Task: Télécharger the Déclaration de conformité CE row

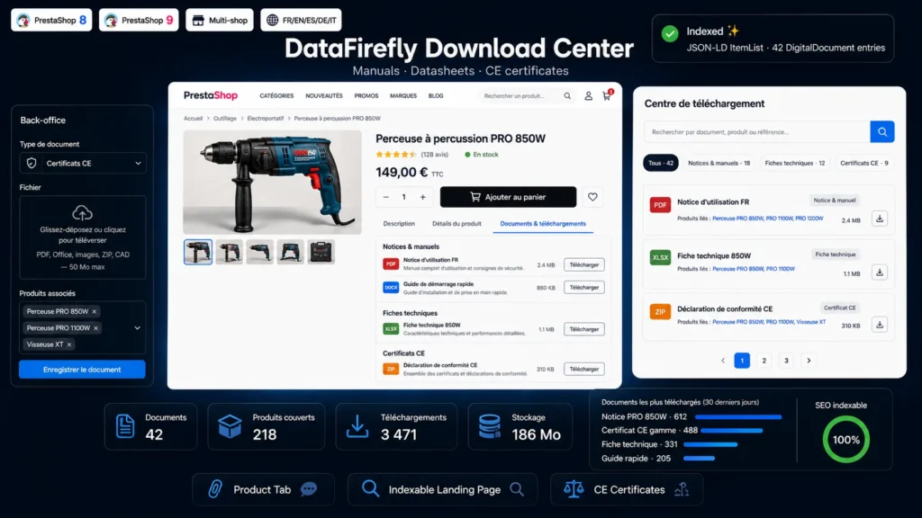Action: point(583,369)
